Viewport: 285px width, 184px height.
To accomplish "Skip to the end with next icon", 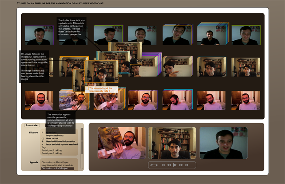I will tap(186, 165).
